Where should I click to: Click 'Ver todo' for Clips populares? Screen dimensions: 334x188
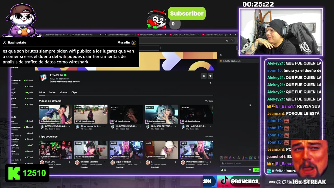(x=209, y=137)
